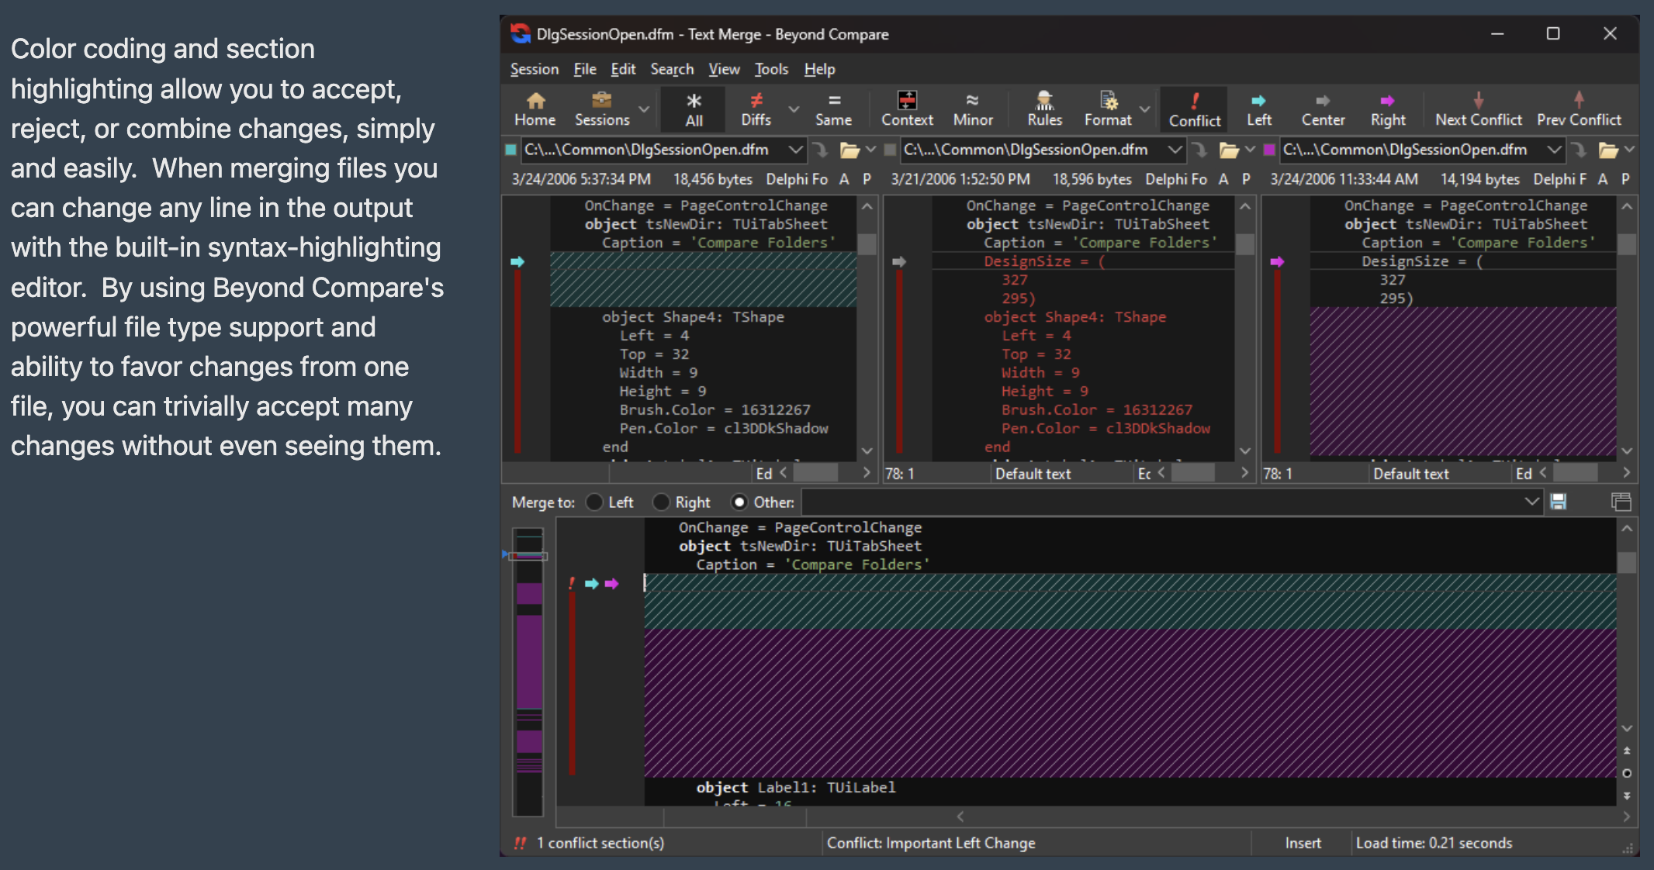This screenshot has width=1654, height=870.
Task: Click the right pane browse folder icon
Action: tap(1608, 150)
